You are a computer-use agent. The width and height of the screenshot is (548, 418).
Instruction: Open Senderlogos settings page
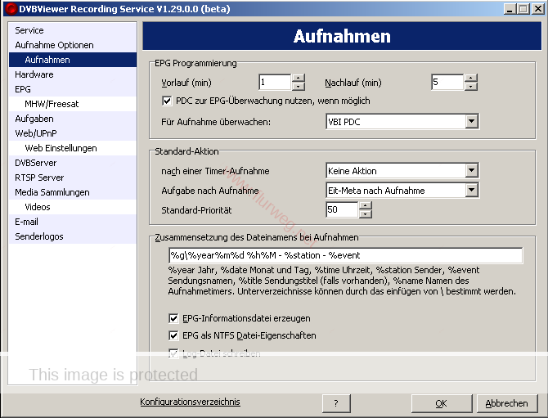(73, 236)
